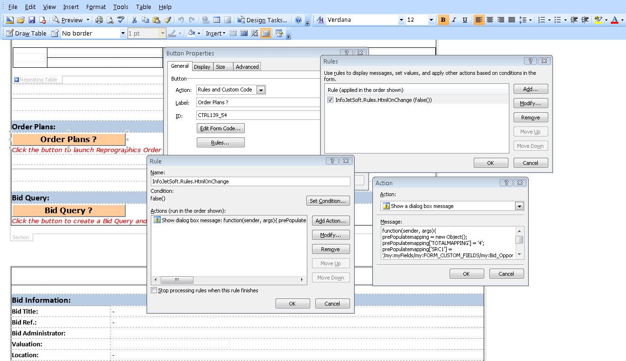Apply center text alignment

(490, 20)
